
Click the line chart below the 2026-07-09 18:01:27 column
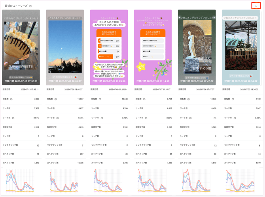64,181
